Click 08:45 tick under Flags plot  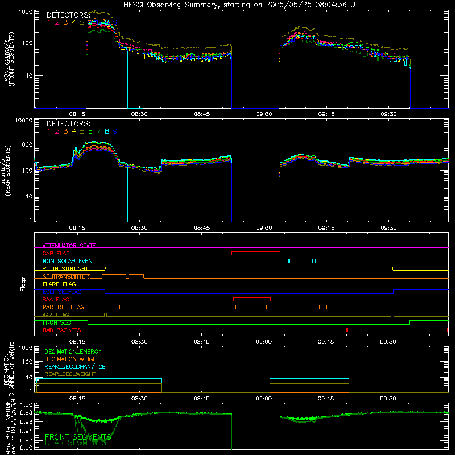(201, 342)
